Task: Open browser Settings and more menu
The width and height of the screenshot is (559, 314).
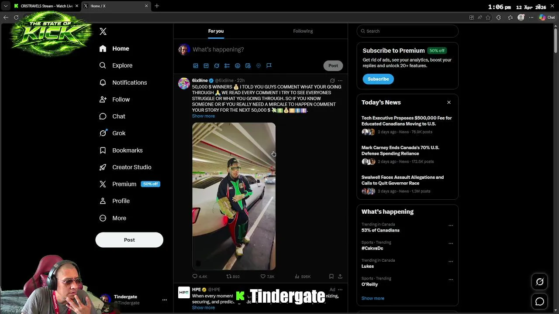Action: 531,17
